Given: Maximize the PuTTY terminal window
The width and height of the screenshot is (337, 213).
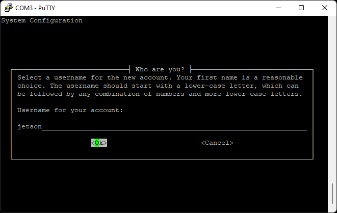Looking at the screenshot, I should (x=301, y=8).
